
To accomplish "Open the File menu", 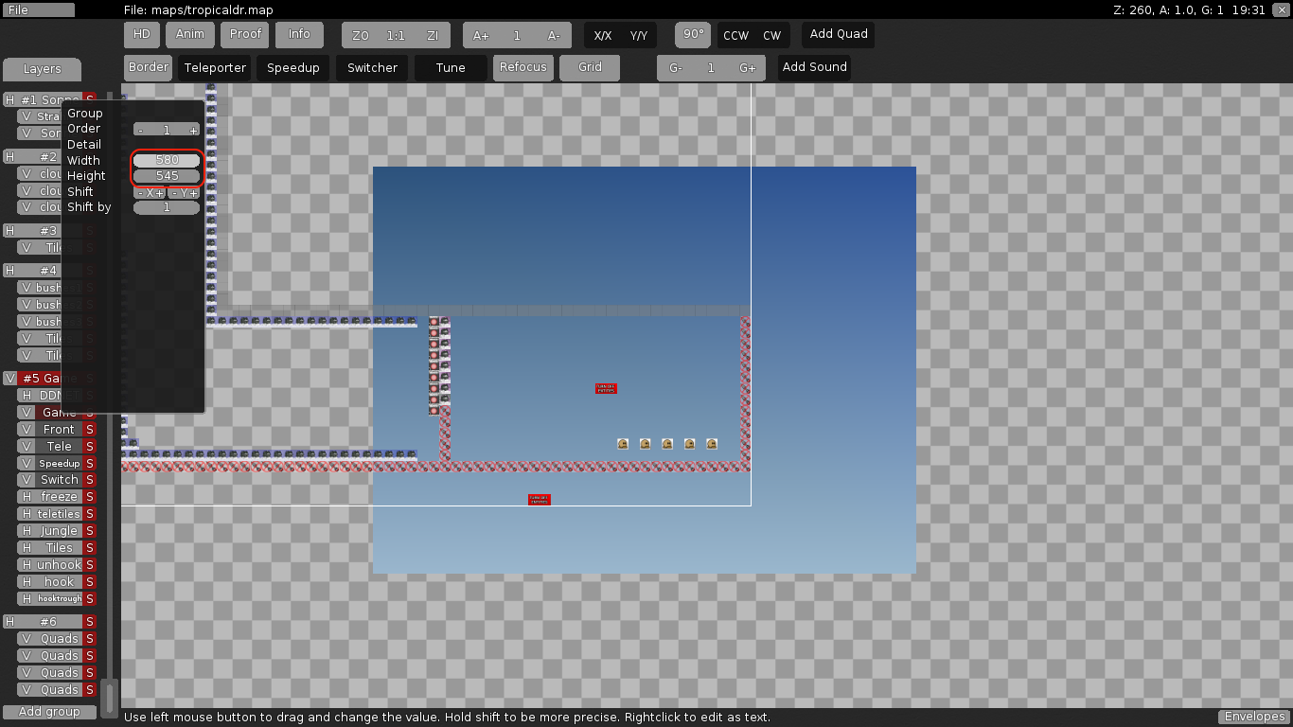I will point(38,9).
